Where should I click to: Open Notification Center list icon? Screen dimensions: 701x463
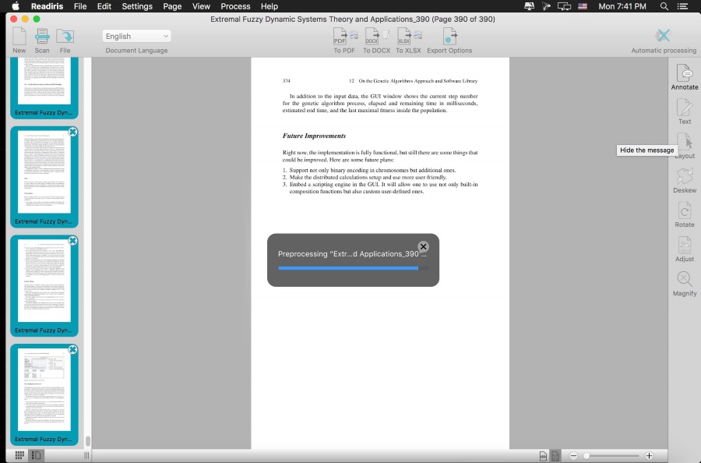click(682, 6)
